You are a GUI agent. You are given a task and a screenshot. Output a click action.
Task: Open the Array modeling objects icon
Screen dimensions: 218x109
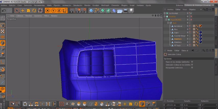108,11
